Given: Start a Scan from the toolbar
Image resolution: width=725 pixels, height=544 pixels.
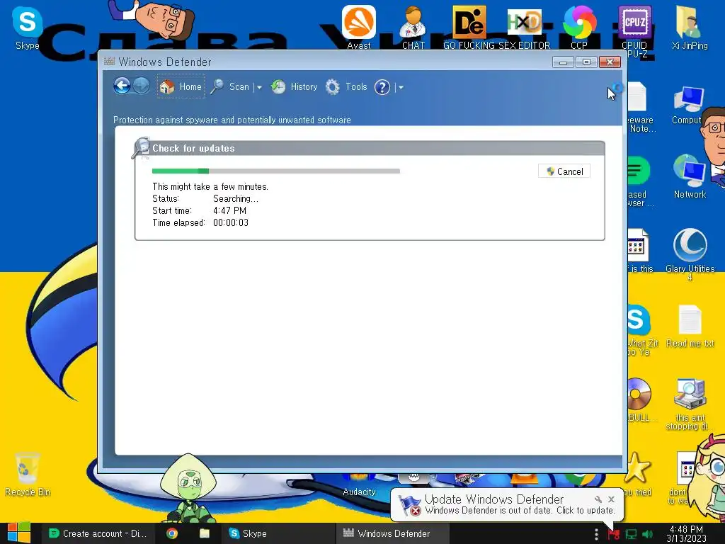Looking at the screenshot, I should (x=230, y=86).
